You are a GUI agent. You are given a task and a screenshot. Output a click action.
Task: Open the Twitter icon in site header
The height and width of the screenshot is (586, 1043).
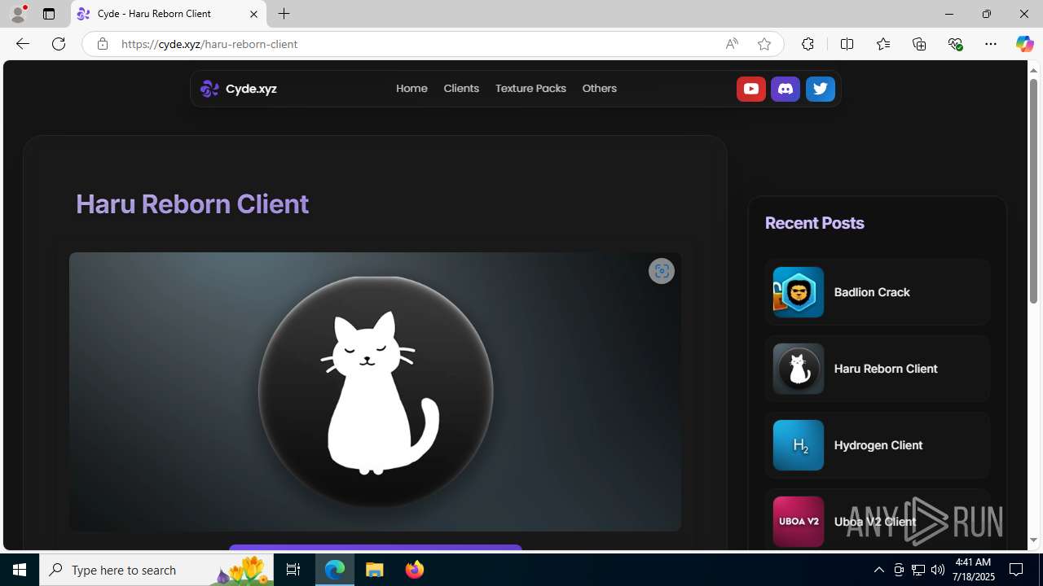click(x=821, y=89)
